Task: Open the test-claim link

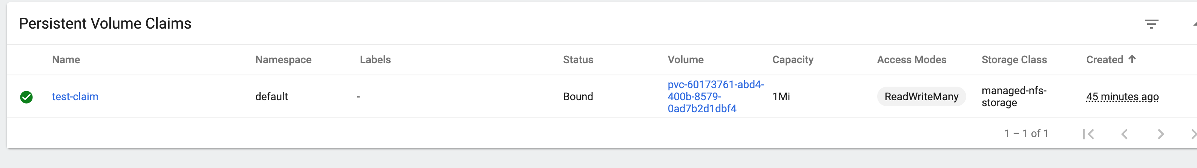Action: coord(75,96)
